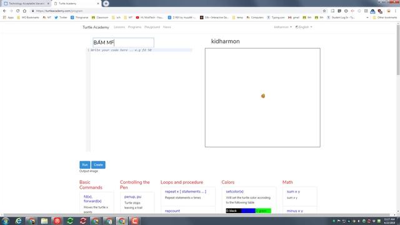This screenshot has width=400, height=225.
Task: Reload the page with the refresh icon
Action: 17,11
